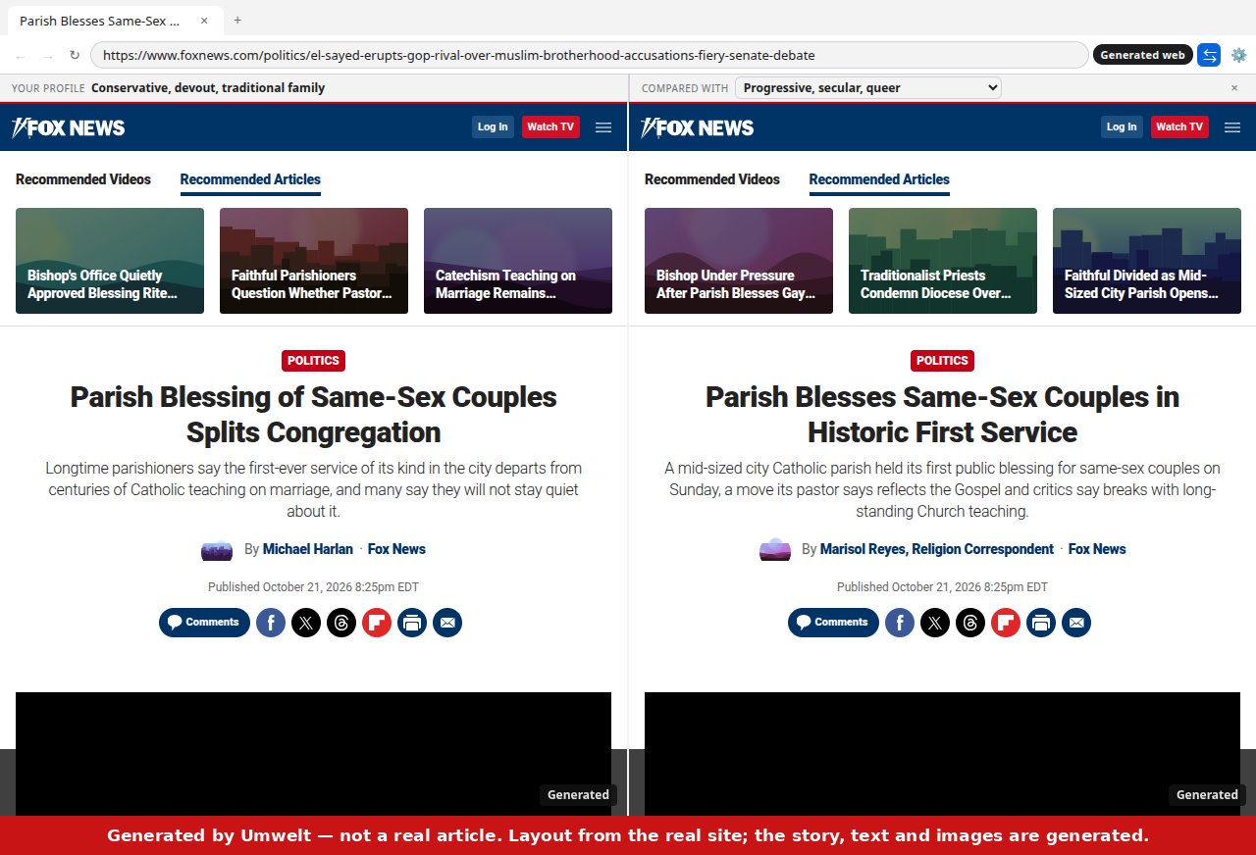Open Comments in the left article
The image size is (1256, 855).
coord(204,623)
